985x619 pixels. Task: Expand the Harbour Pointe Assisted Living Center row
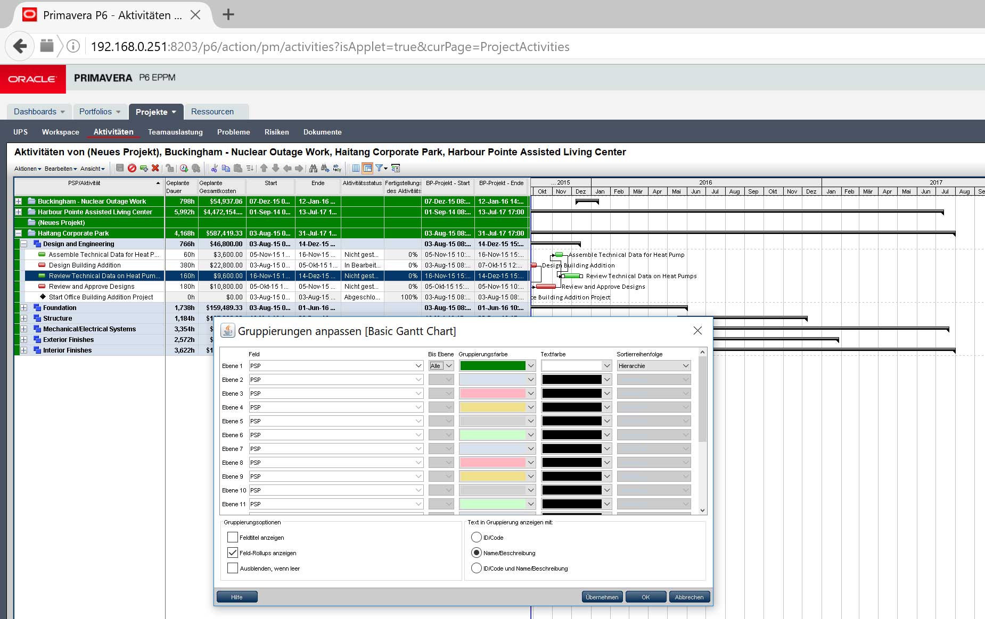click(19, 212)
